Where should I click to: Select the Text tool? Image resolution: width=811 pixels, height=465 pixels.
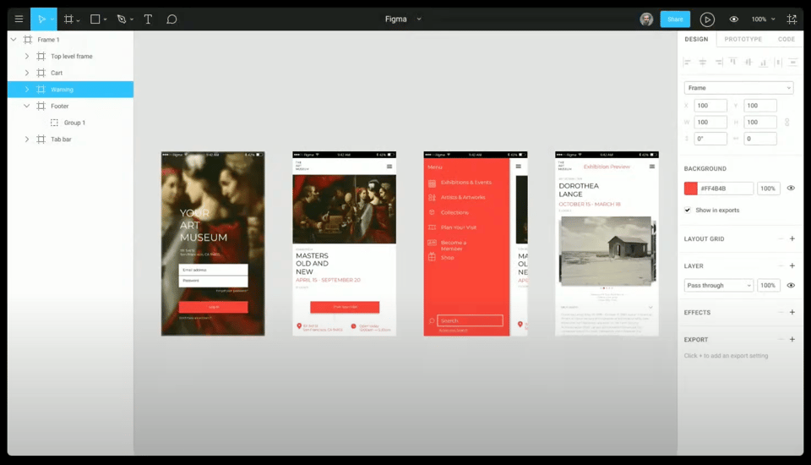click(x=148, y=19)
